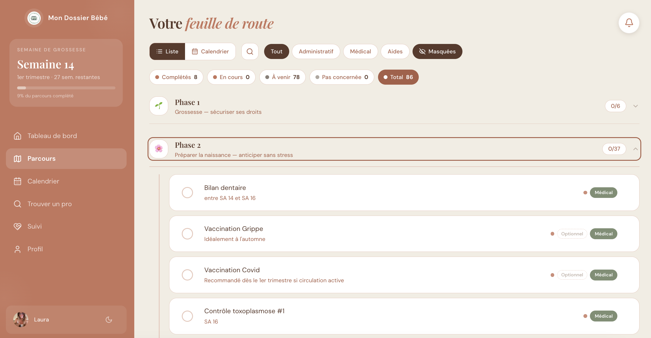Click the Parcours map icon

(x=17, y=159)
